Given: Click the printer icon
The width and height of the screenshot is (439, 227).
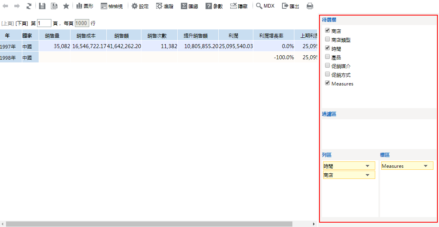Looking at the screenshot, I should point(310,6).
